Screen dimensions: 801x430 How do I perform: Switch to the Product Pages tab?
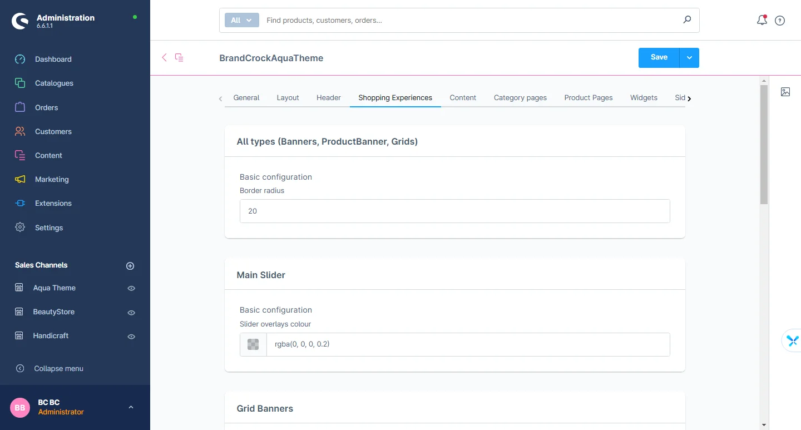pos(588,97)
